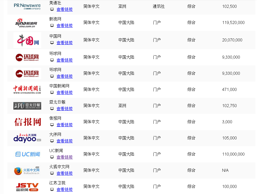Viewport: 257px width, 194px height.
Task: Click the monitor icon under 信报网
Action: click(52, 125)
